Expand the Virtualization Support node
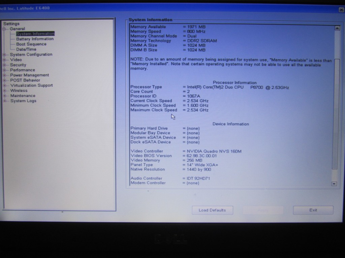The width and height of the screenshot is (345, 258). (4, 86)
